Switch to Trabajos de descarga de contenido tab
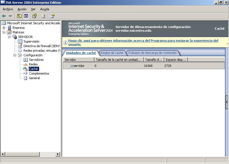 pyautogui.click(x=152, y=53)
